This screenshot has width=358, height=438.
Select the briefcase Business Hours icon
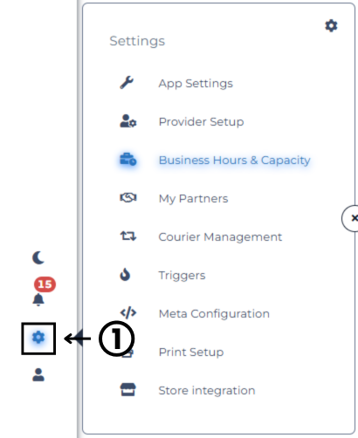(x=128, y=160)
